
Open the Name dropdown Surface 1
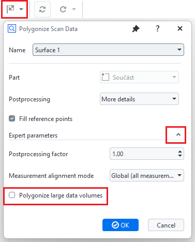click(108, 50)
